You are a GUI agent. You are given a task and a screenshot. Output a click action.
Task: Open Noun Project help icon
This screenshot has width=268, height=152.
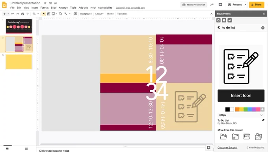[x=224, y=20]
